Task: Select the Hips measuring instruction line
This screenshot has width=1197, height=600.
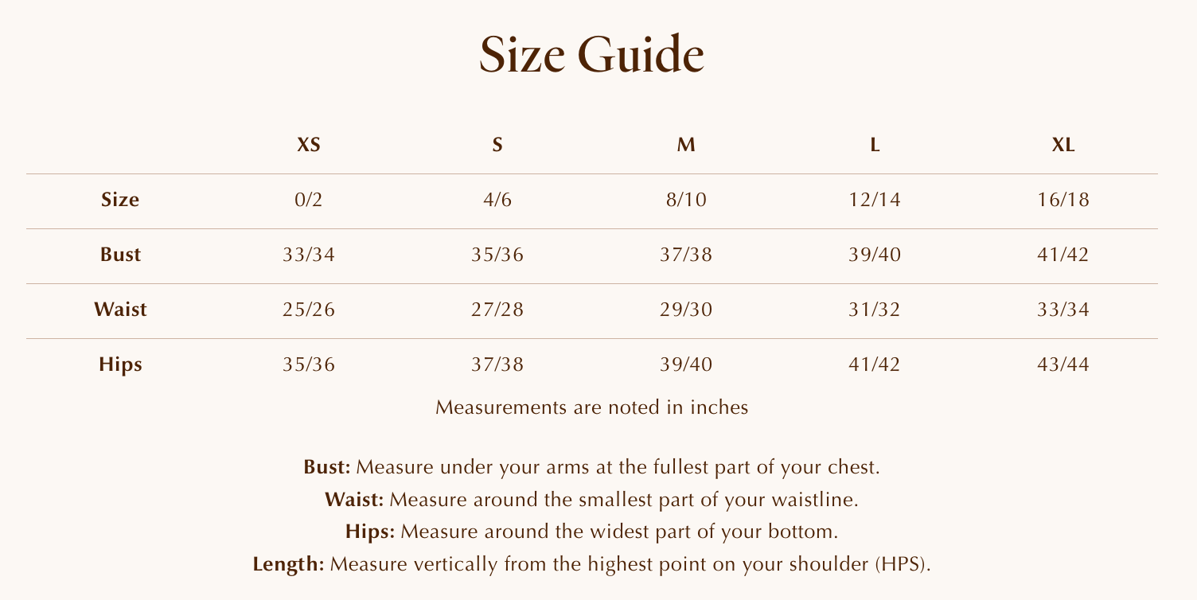Action: pos(591,532)
